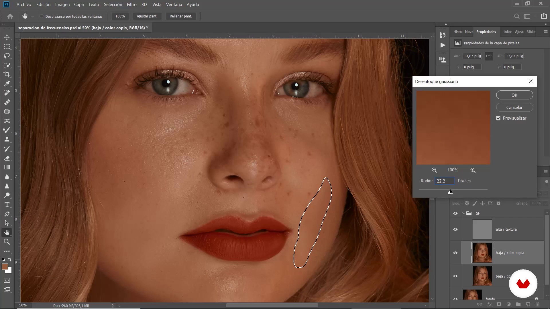Click the baja / color copia thumbnail
This screenshot has height=309, width=550.
pos(482,253)
